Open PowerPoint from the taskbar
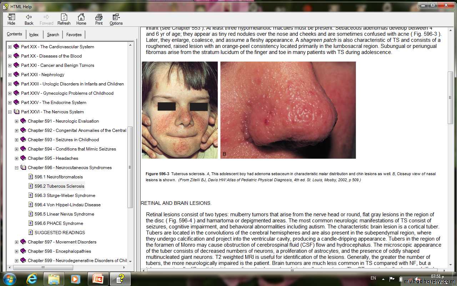The height and width of the screenshot is (286, 457). click(x=98, y=278)
